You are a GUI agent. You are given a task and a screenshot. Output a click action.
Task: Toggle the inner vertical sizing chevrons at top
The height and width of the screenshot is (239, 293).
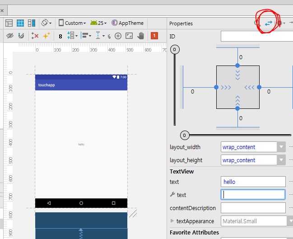(237, 75)
